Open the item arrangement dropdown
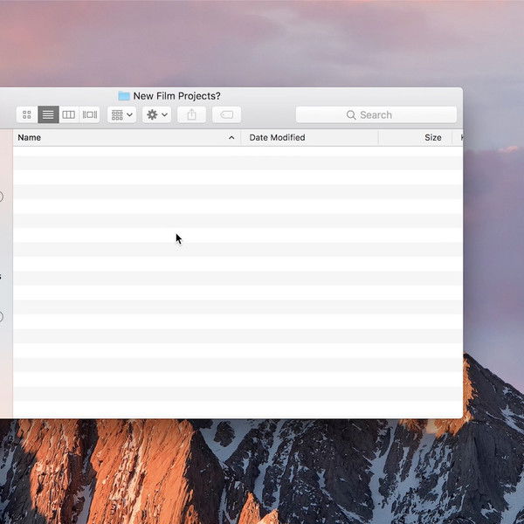The image size is (524, 524). (x=121, y=114)
